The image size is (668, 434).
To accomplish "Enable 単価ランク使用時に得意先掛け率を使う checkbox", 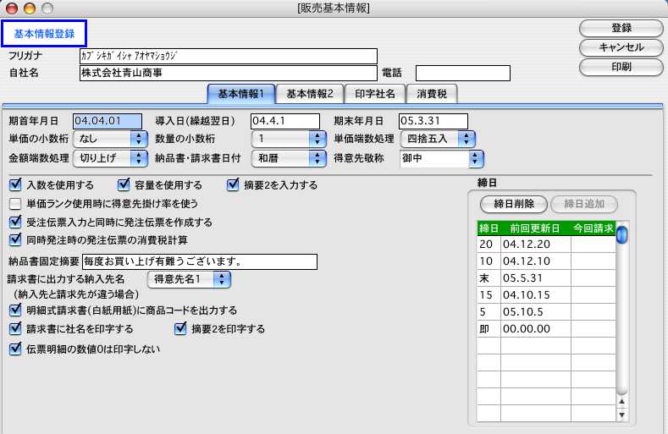I will [x=14, y=203].
